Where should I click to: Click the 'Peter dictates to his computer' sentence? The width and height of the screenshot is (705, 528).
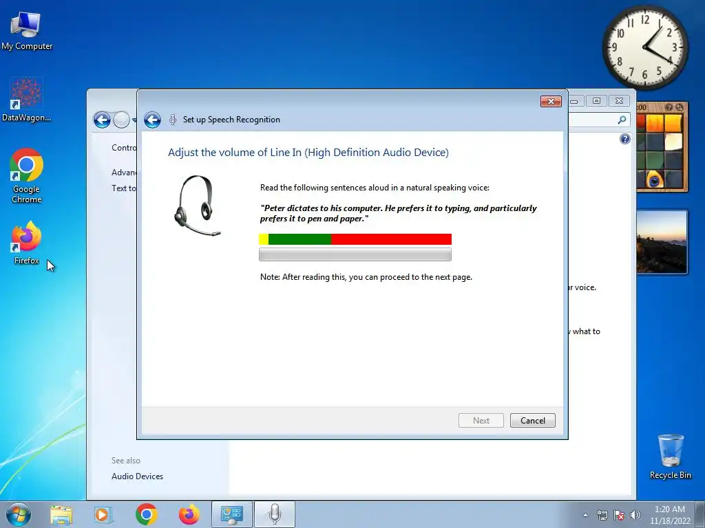pos(399,213)
